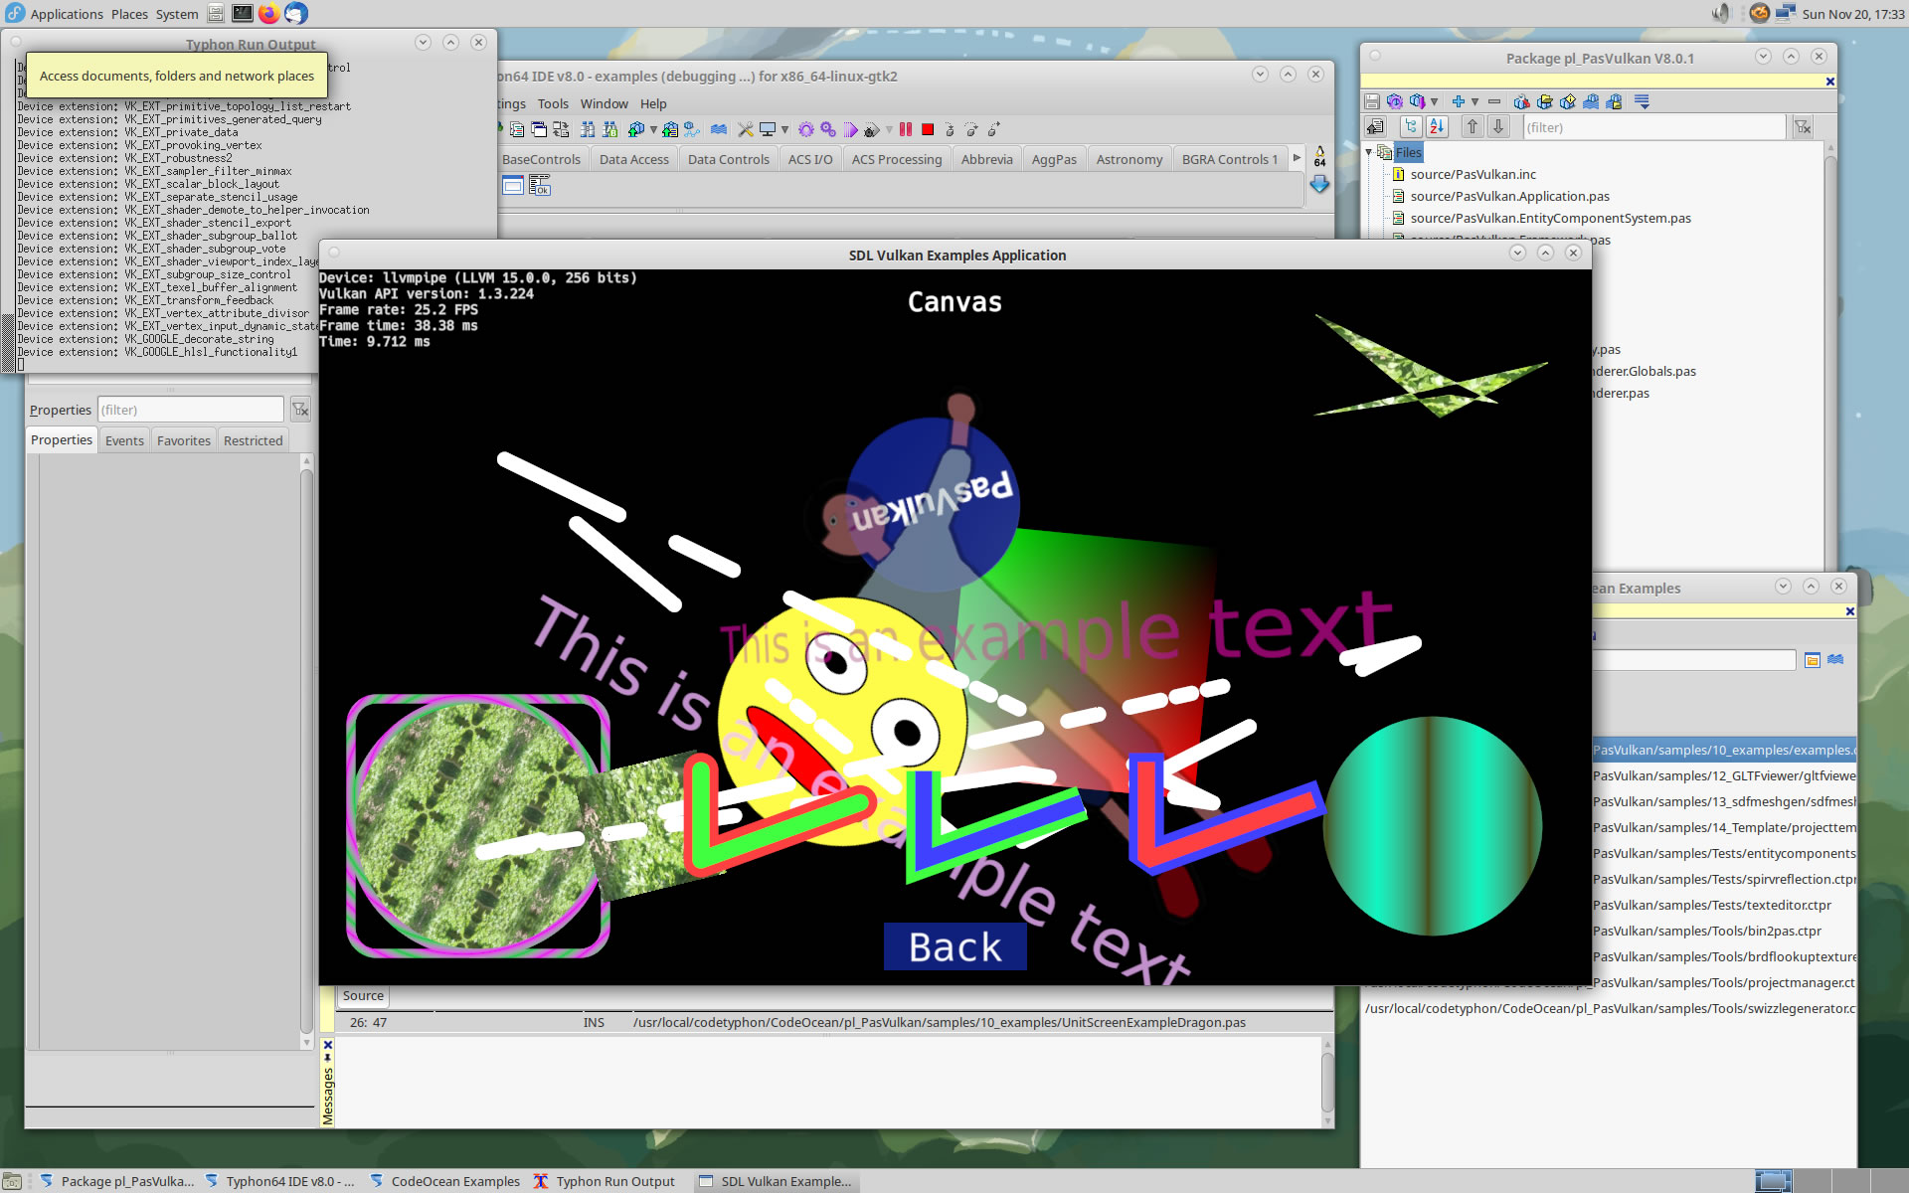The image size is (1909, 1193).
Task: Toggle alphabetical A-Z sorting in package window
Action: (x=1437, y=126)
